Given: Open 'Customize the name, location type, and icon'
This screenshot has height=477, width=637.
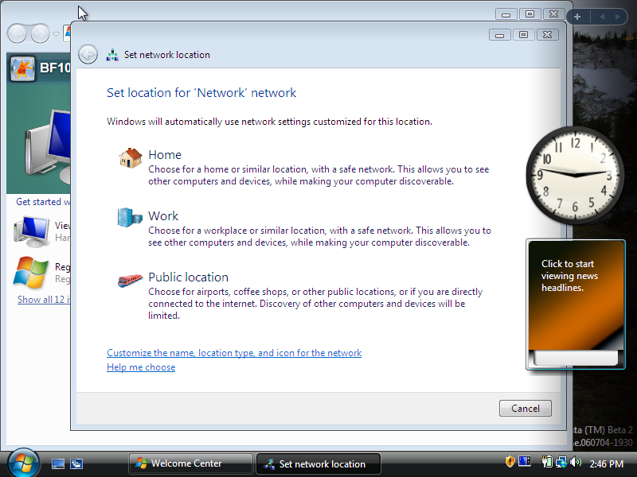Looking at the screenshot, I should [x=234, y=352].
